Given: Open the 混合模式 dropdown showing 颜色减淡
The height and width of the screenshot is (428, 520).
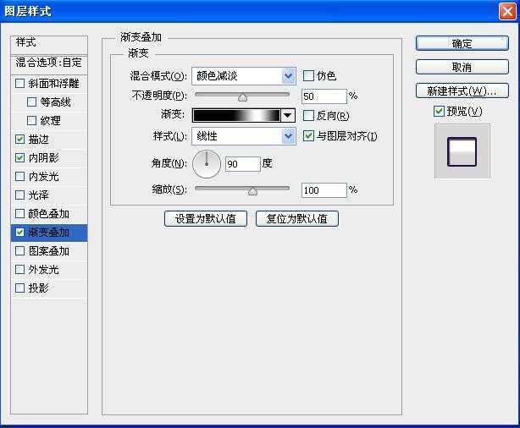Looking at the screenshot, I should pyautogui.click(x=244, y=76).
